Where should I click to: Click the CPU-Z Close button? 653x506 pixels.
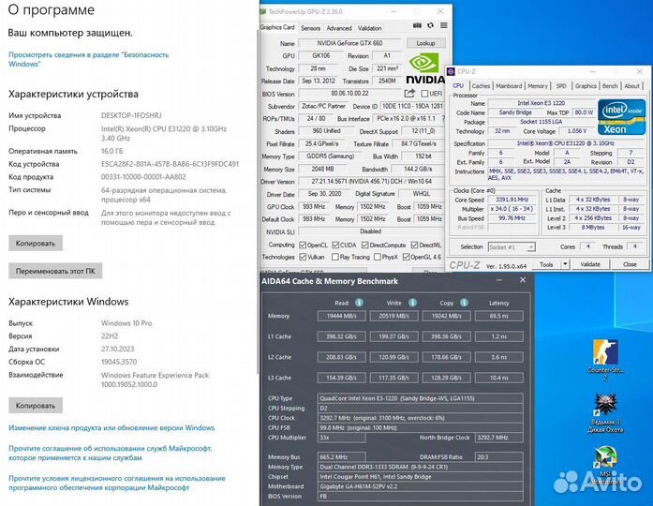630,264
